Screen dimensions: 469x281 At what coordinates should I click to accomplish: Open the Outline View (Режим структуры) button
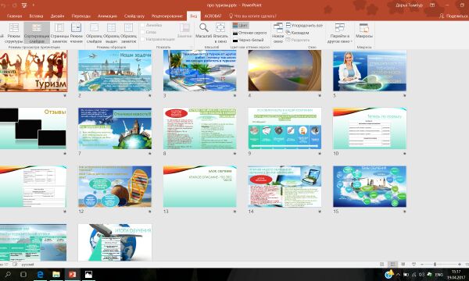coord(14,33)
